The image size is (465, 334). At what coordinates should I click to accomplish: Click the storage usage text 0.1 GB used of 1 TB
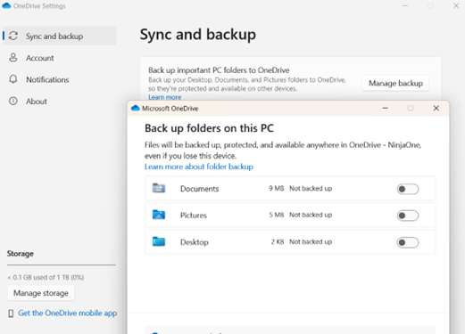[x=46, y=277]
